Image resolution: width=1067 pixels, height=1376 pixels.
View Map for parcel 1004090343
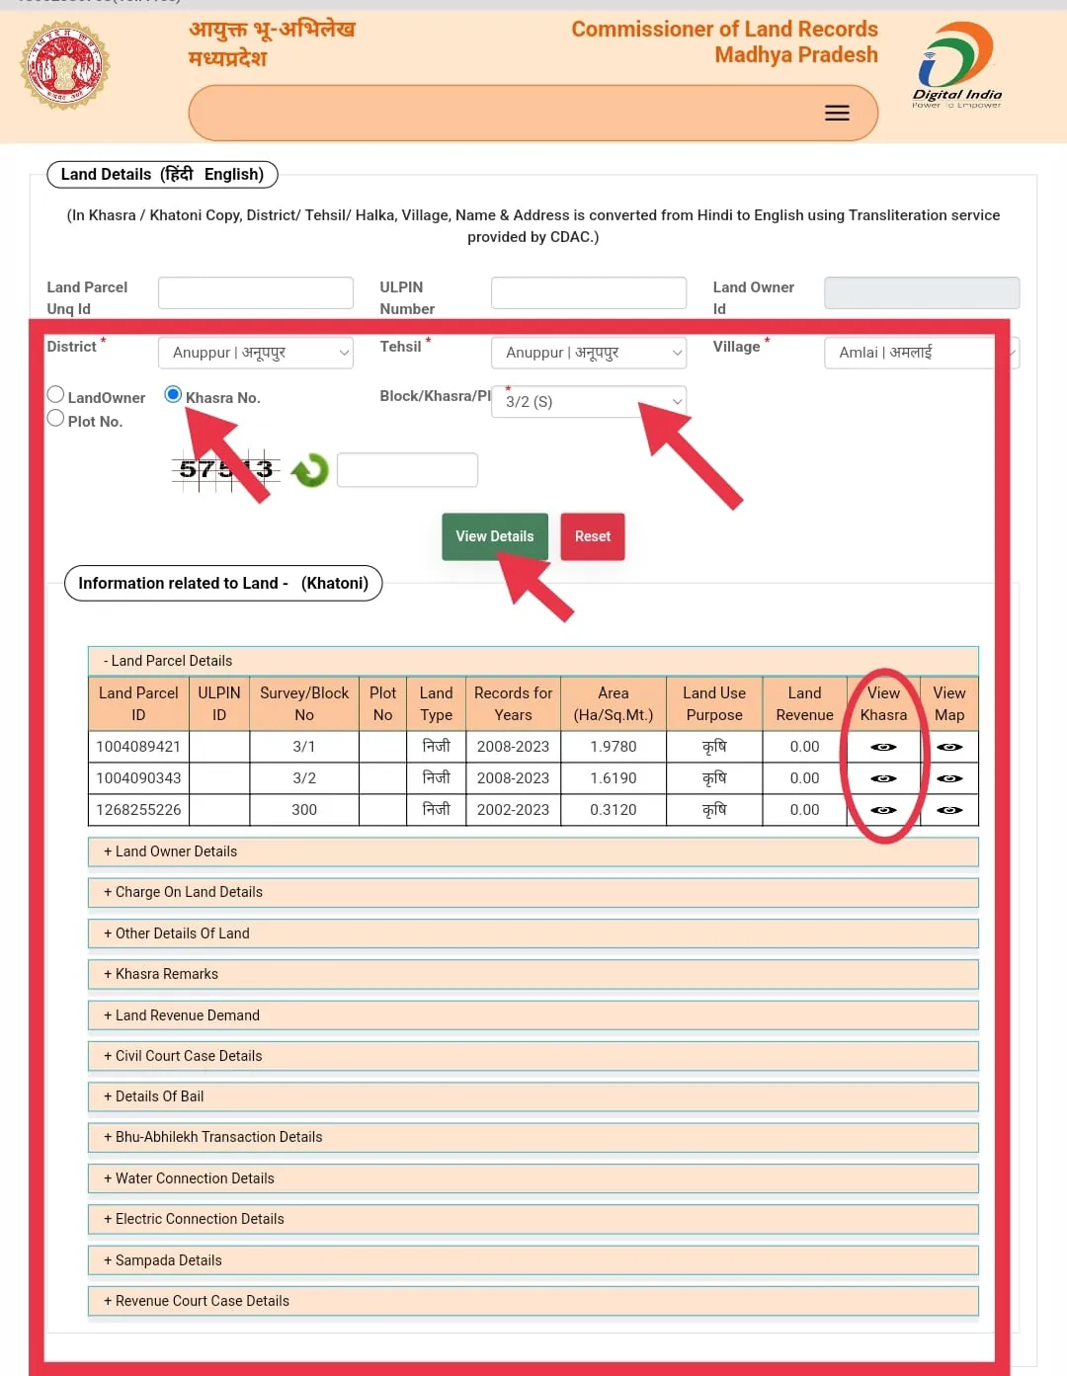[949, 778]
